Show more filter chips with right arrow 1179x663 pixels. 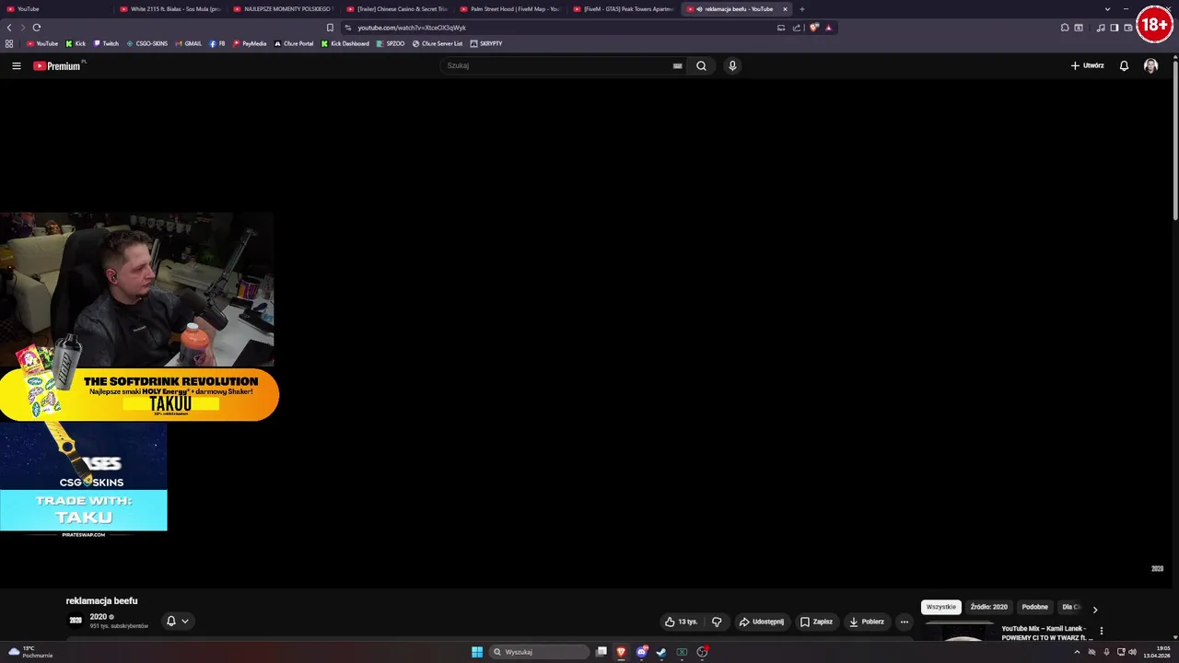point(1094,609)
